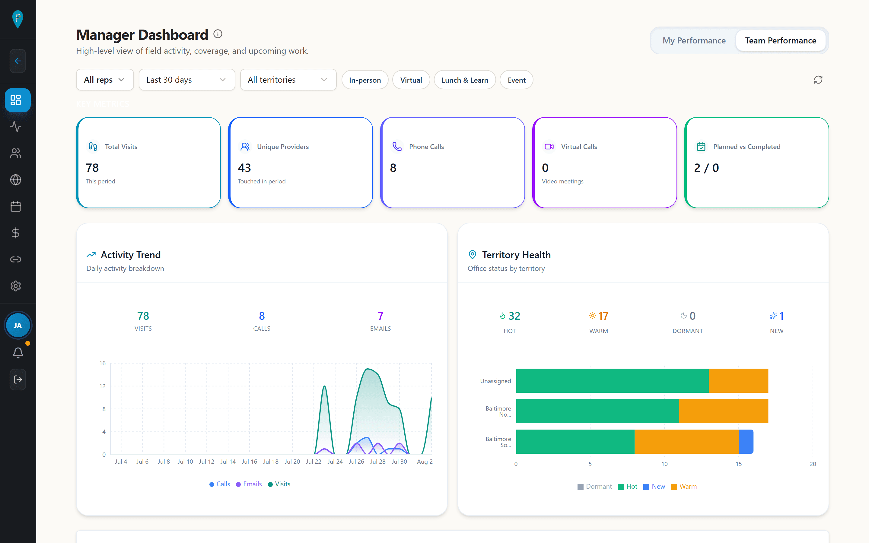Click green Hot bar for Unassigned
Viewport: 869px width, 543px height.
[612, 381]
